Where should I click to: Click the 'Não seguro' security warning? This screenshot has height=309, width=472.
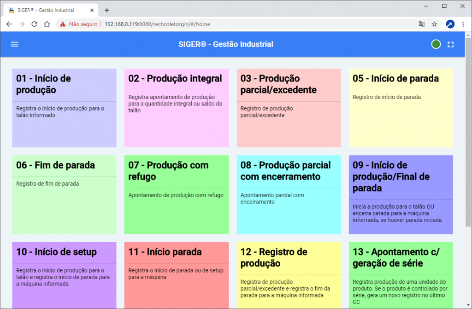tap(79, 24)
